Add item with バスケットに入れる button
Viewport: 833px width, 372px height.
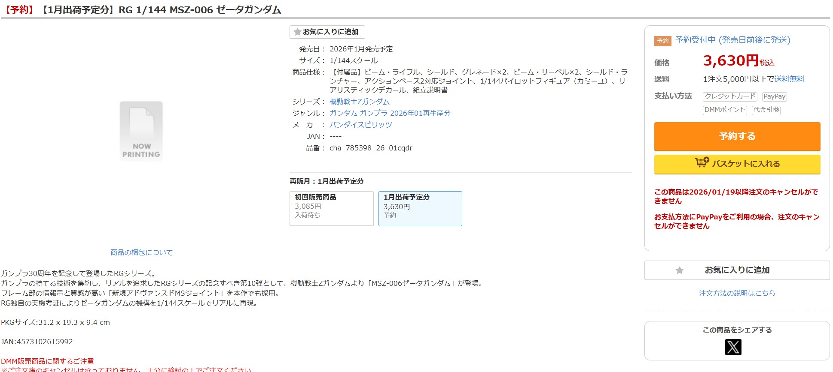tap(737, 164)
